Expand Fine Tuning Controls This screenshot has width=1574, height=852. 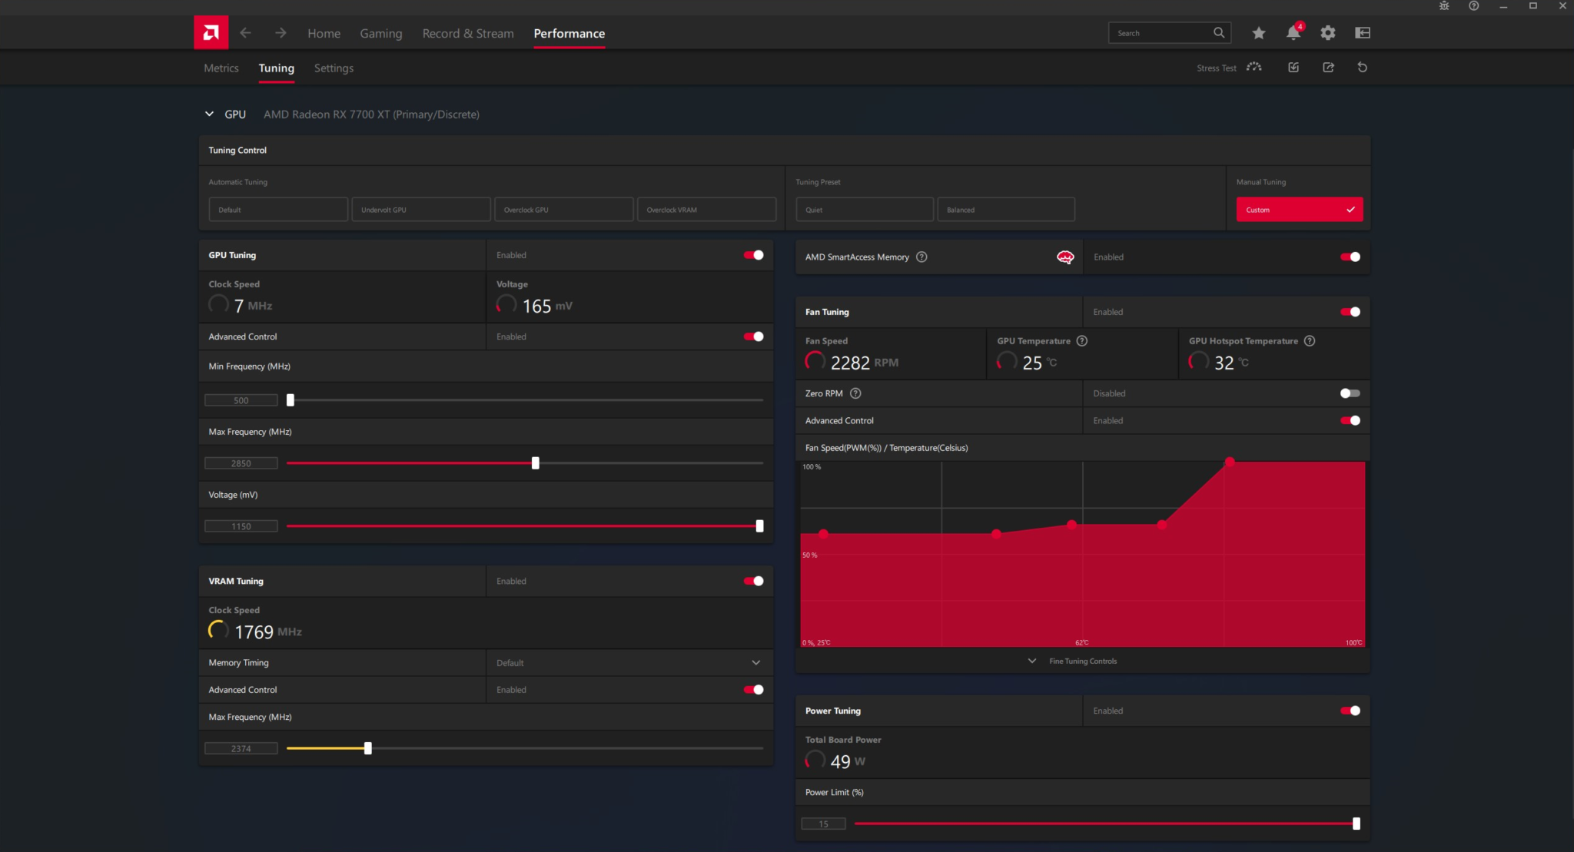1073,661
